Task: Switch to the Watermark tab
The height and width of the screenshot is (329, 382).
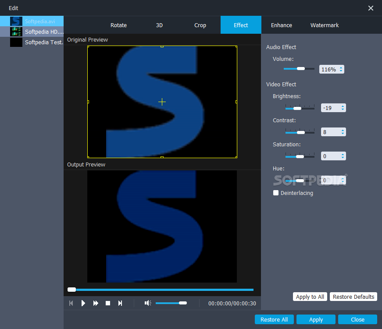Action: click(325, 25)
